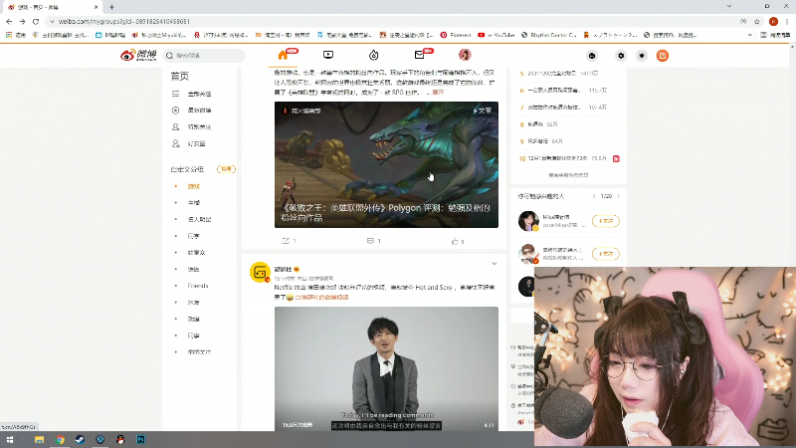Show next page of recommended people
The width and height of the screenshot is (796, 448).
click(x=618, y=196)
